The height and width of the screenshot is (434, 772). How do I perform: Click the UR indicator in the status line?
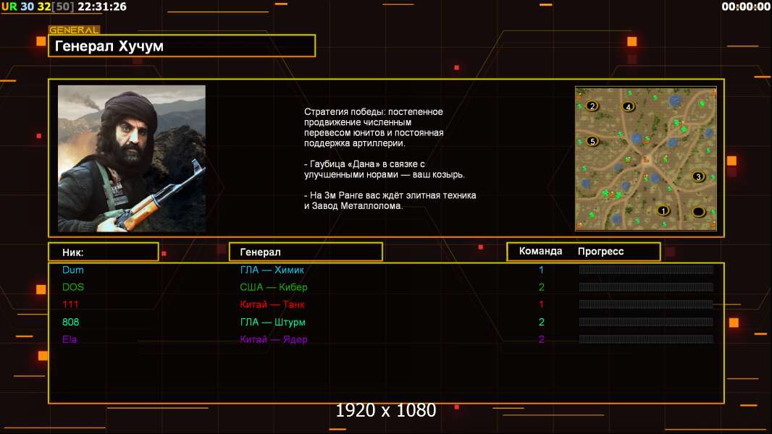(9, 7)
